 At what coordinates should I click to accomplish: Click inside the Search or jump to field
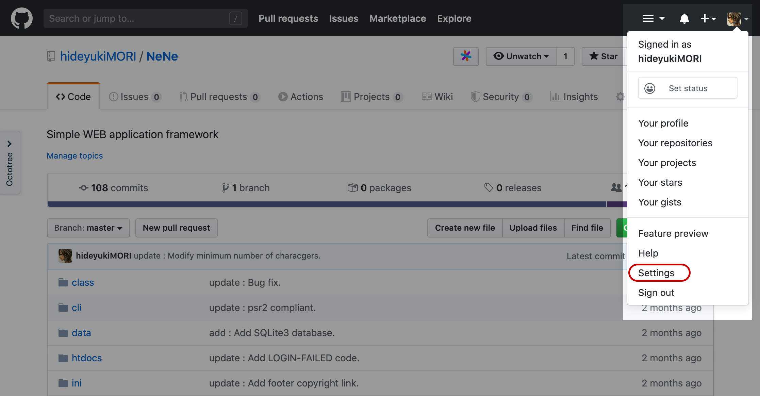click(136, 18)
